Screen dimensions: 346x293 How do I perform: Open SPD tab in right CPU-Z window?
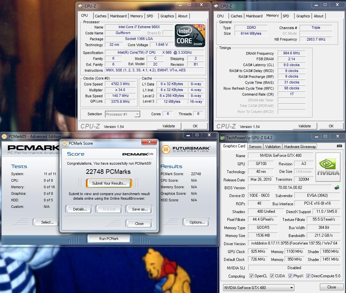[286, 16]
